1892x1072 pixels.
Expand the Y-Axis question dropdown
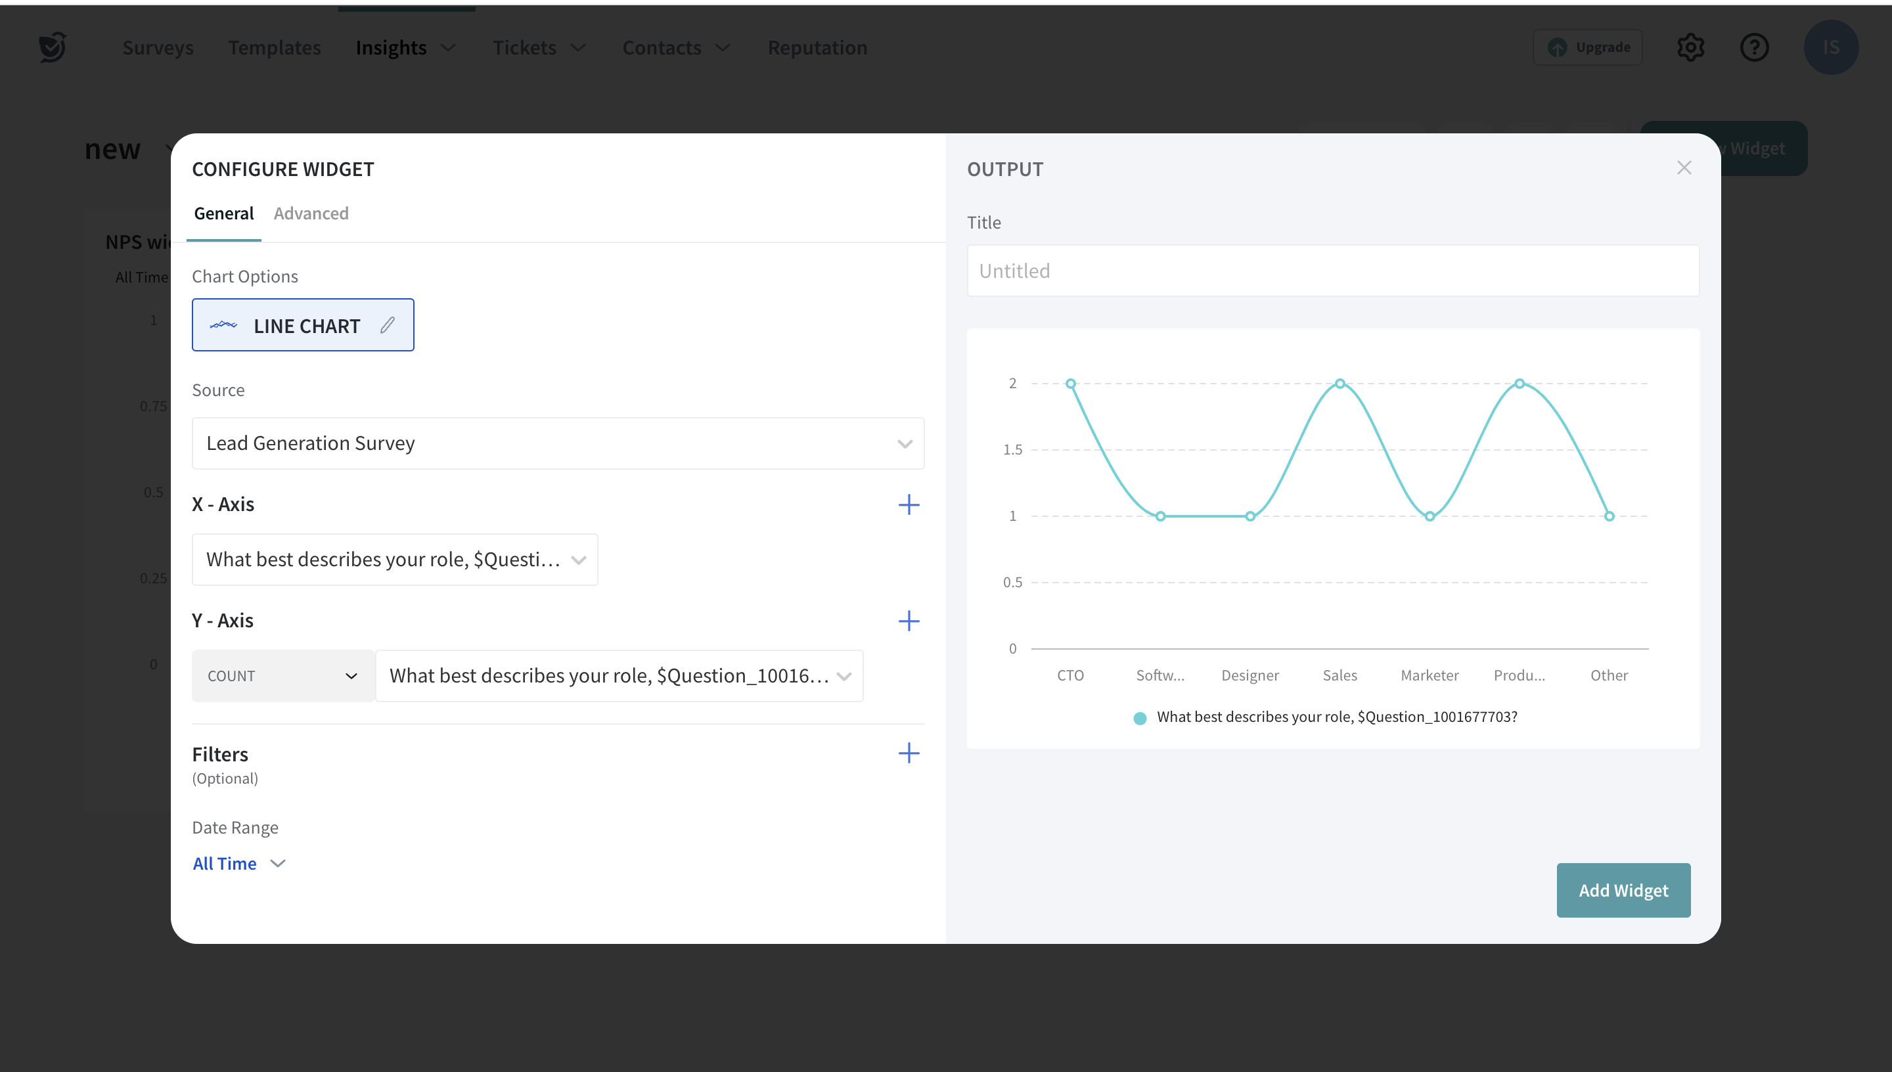click(x=618, y=676)
